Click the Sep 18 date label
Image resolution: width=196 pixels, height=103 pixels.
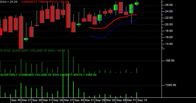click(x=142, y=100)
